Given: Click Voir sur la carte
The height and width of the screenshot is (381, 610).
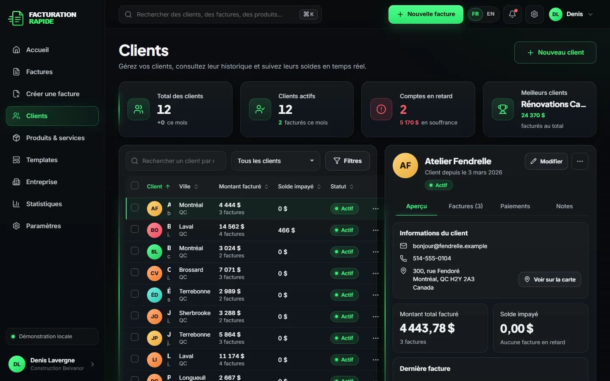Looking at the screenshot, I should coord(550,279).
